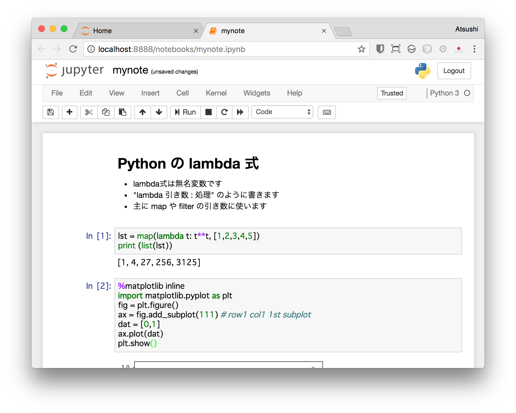Toggle the Trusted notebook indicator

coord(392,93)
